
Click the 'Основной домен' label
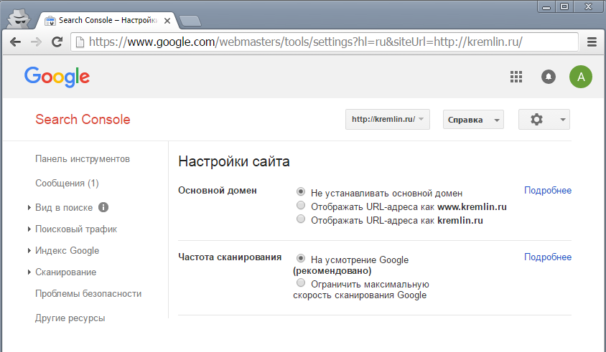click(x=218, y=190)
